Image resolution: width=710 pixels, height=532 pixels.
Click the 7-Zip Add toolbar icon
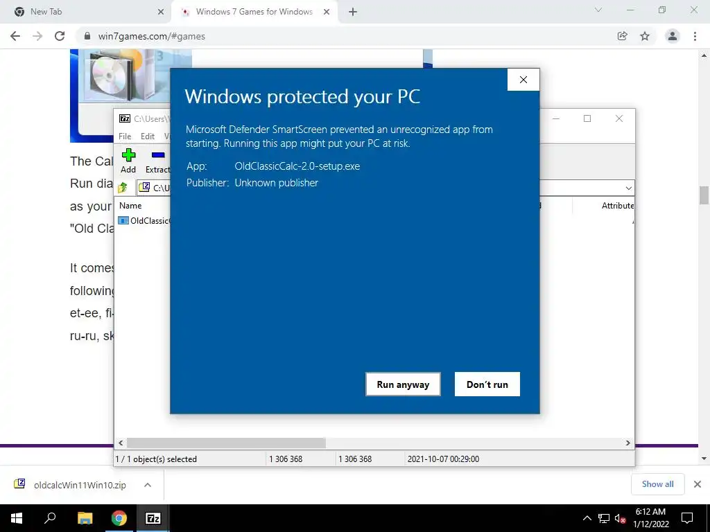coord(128,161)
